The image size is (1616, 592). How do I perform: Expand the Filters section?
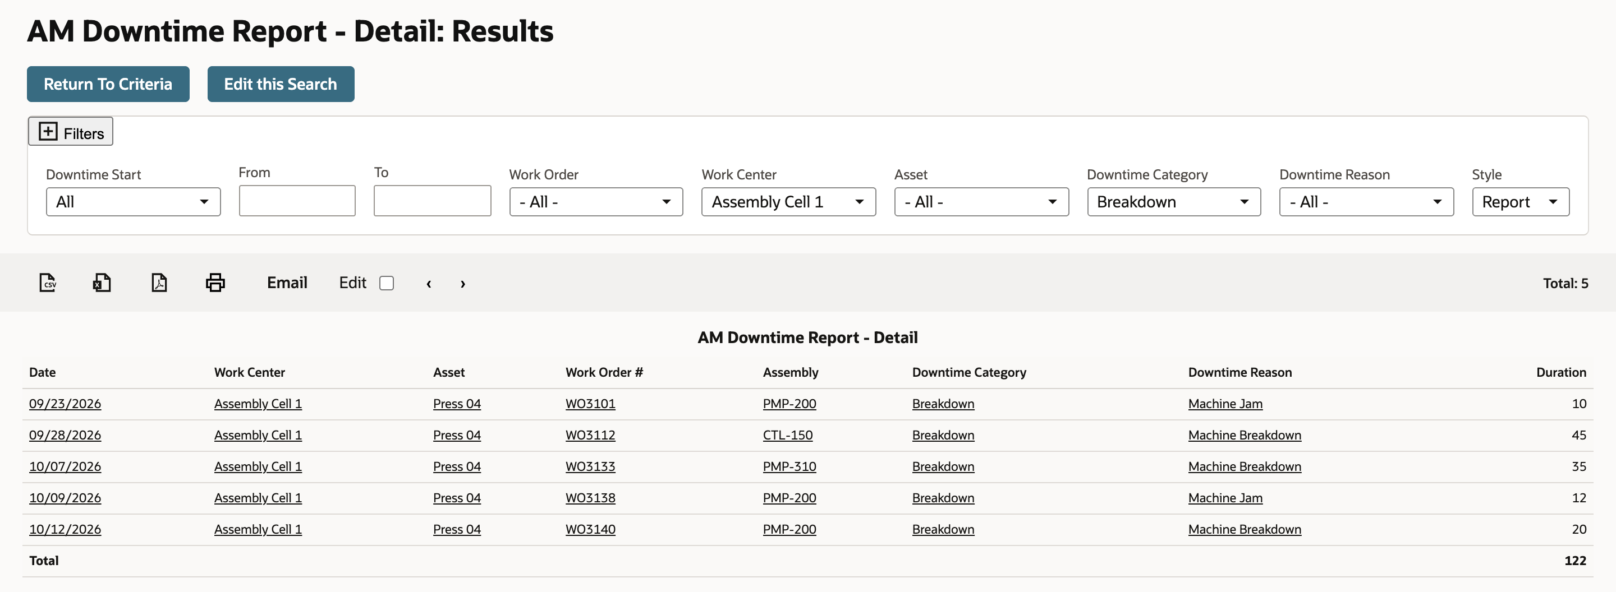tap(70, 132)
